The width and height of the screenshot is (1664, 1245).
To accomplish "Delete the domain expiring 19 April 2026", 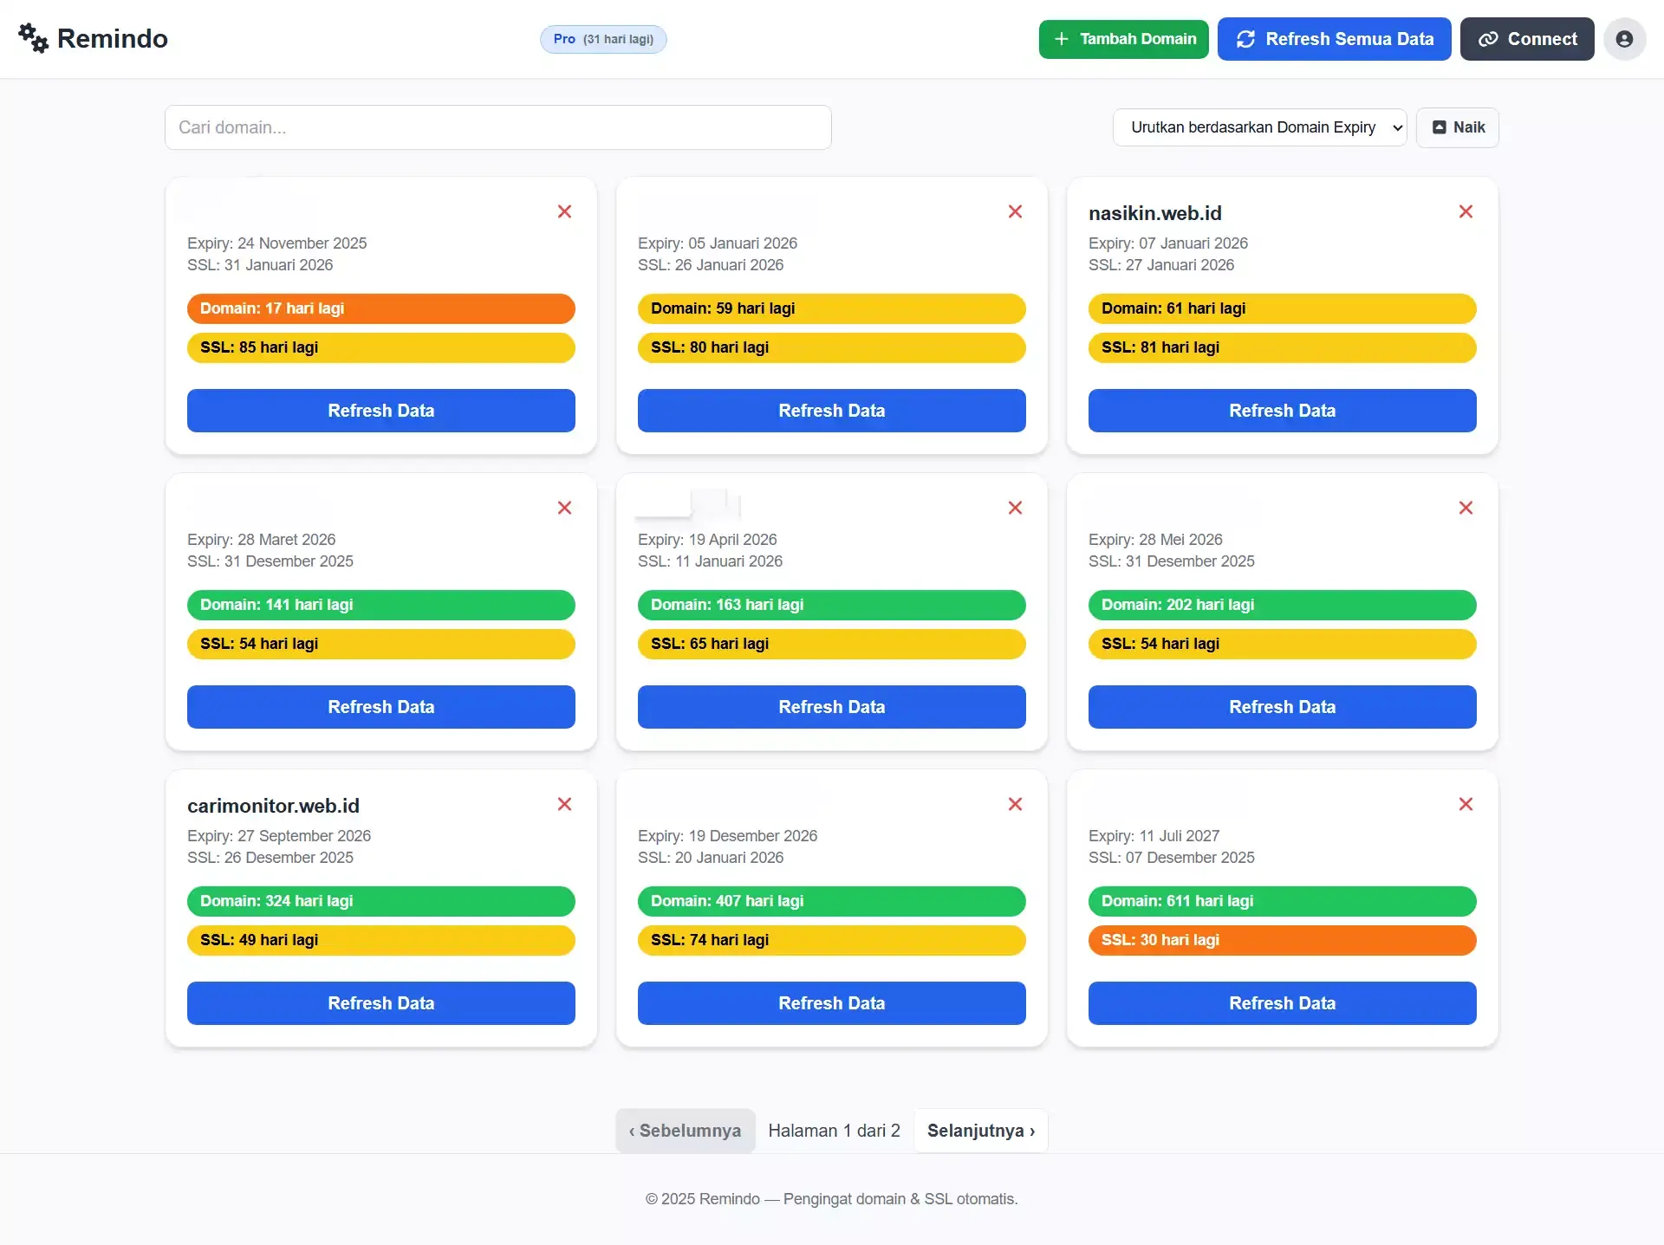I will pyautogui.click(x=1015, y=508).
